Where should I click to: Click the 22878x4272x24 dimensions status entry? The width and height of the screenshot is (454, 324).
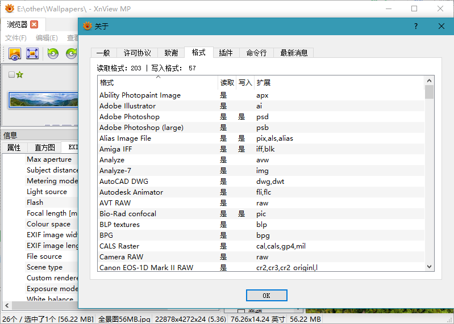(190, 319)
